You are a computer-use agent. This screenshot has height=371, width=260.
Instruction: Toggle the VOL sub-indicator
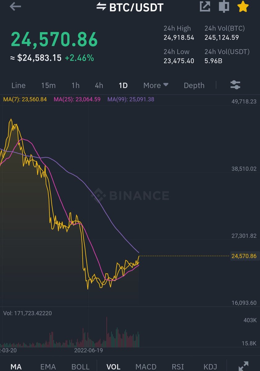coord(113,367)
